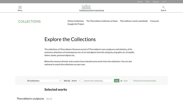
Task: Open the Sort by Artist dropdown
Action: (75, 81)
